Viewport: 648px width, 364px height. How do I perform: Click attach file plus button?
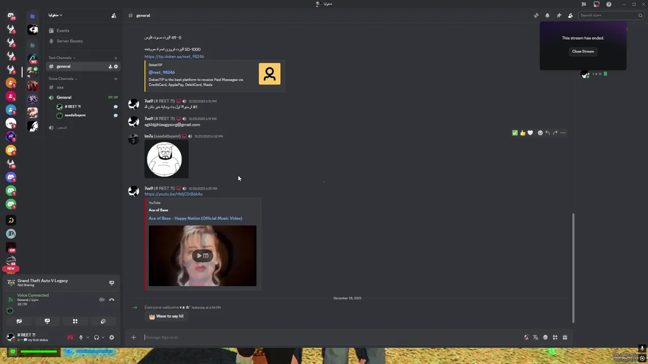point(134,337)
